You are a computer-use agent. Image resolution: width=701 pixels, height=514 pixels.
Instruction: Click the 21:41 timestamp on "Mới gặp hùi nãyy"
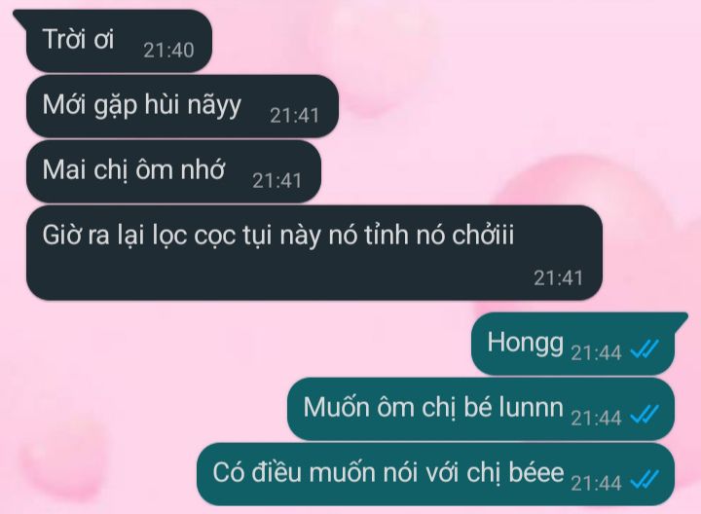click(x=295, y=115)
